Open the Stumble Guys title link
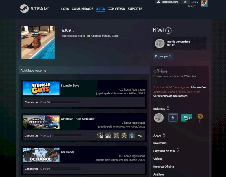 pos(70,86)
